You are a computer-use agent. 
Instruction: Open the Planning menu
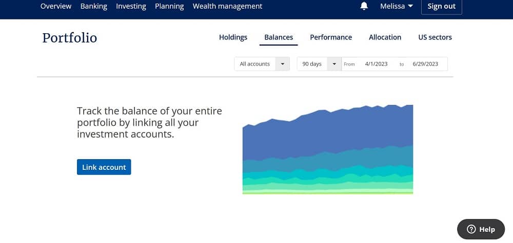coord(169,6)
